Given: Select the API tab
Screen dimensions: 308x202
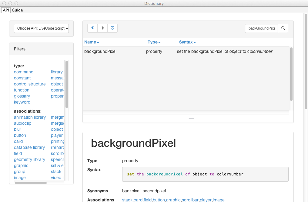Looking at the screenshot, I should [x=6, y=10].
